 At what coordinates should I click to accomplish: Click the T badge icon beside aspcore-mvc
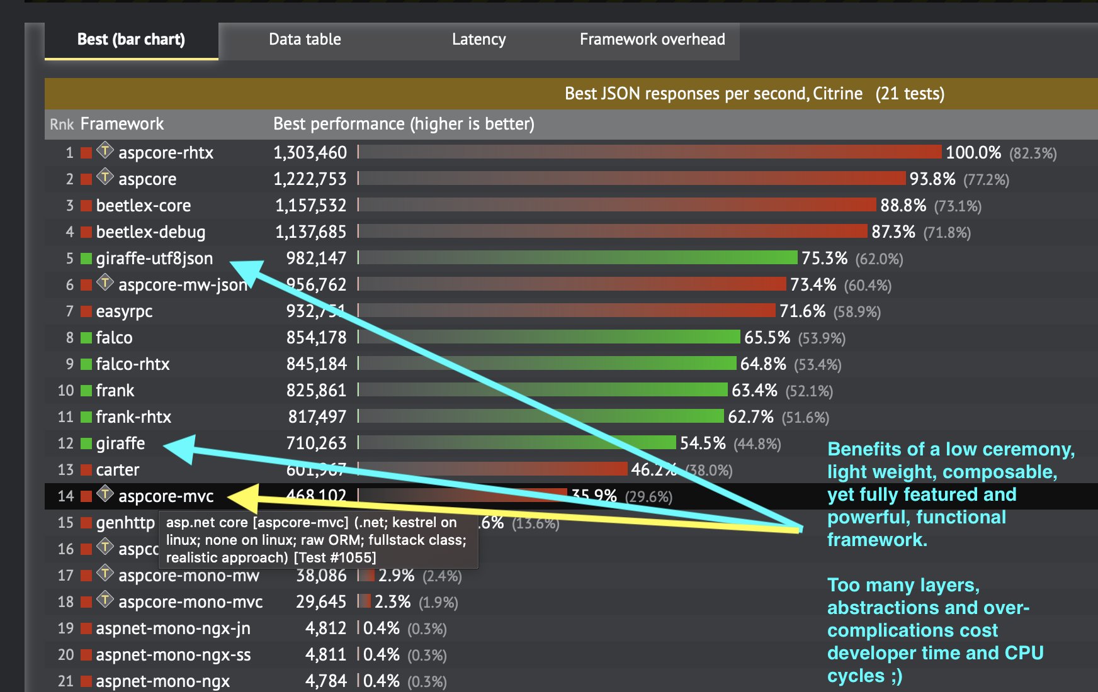(105, 494)
